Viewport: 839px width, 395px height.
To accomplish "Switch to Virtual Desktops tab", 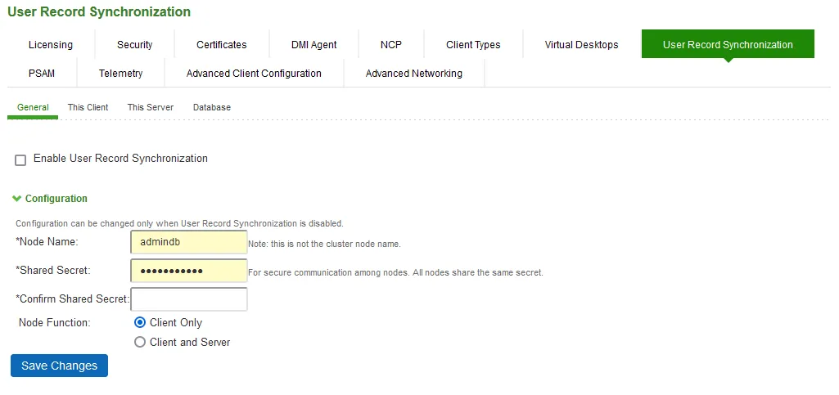I will pyautogui.click(x=582, y=44).
